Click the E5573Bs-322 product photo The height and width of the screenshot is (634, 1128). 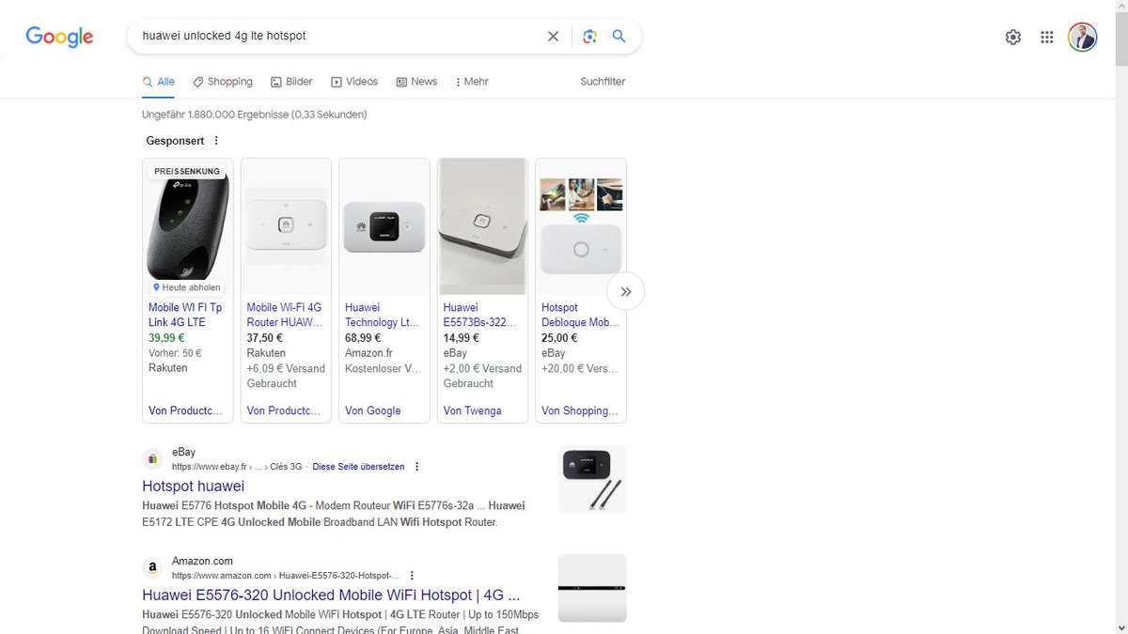click(482, 226)
